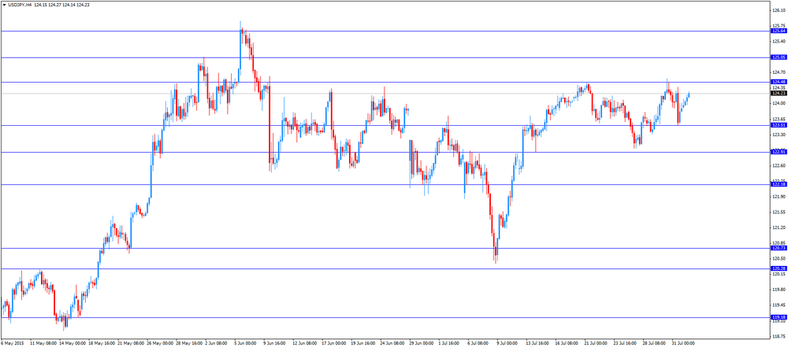
Task: Click the 121.55 price scale tick
Action: pos(779,212)
